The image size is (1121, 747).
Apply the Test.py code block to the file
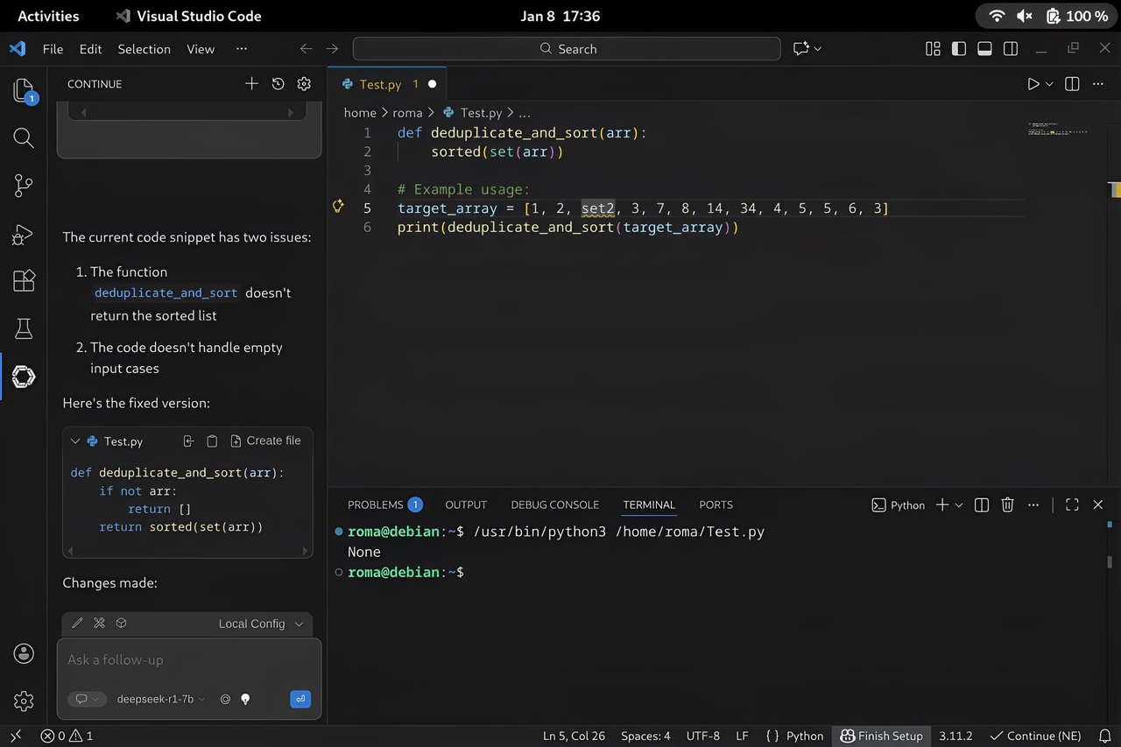coord(188,441)
